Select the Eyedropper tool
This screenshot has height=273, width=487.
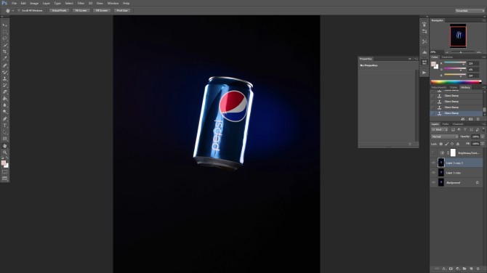(4, 58)
